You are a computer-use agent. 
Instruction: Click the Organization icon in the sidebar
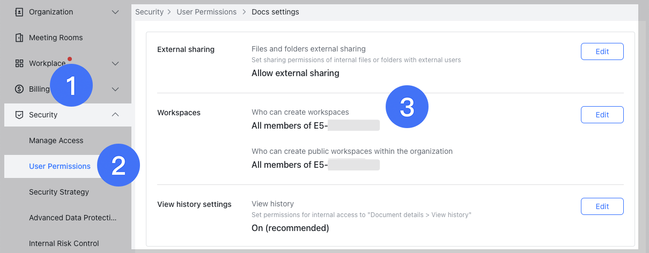tap(19, 12)
